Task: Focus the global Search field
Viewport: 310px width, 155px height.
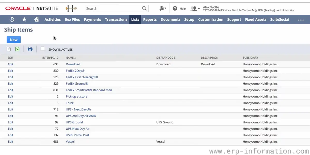Action: (114, 9)
